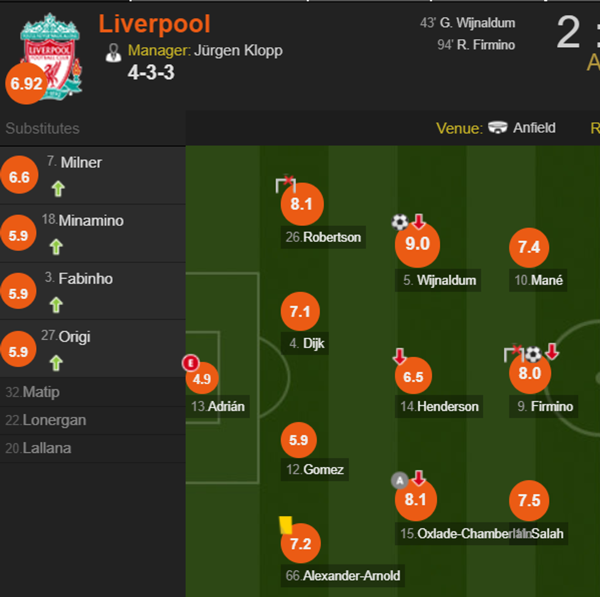Click the red error badge on Adrián
Screen dimensions: 600x597
190,363
